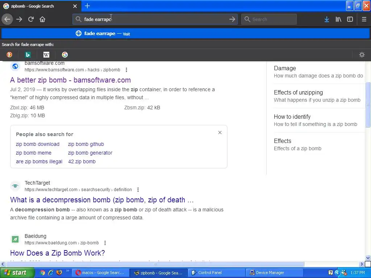Select the zipbomb - Google Search tab

coord(40,6)
